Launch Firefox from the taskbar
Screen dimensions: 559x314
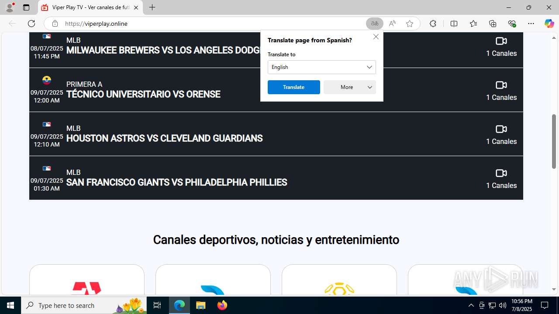tap(222, 305)
